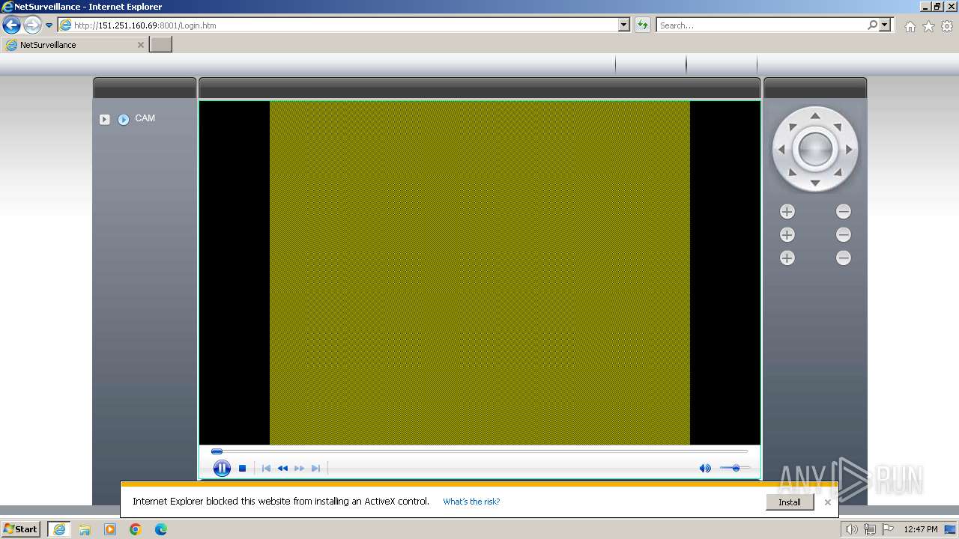Open the Action Center flag icon
Viewport: 959px width, 539px height.
[888, 529]
